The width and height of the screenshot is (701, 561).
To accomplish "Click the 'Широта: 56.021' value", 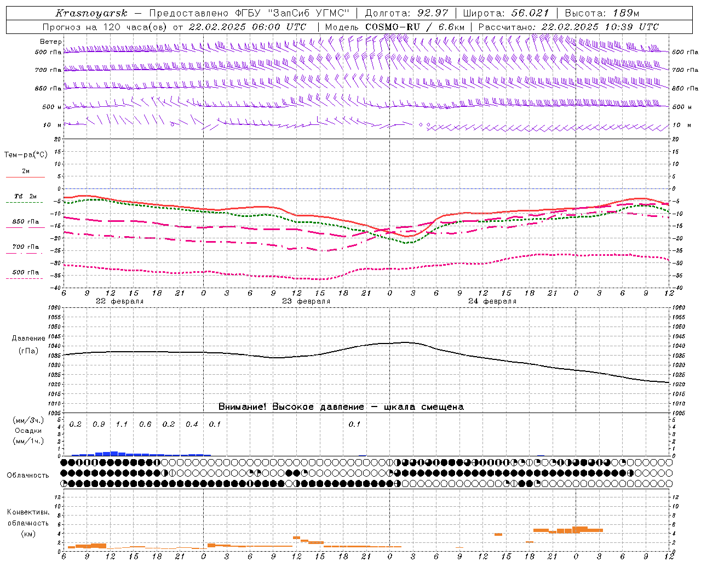I will tap(505, 13).
